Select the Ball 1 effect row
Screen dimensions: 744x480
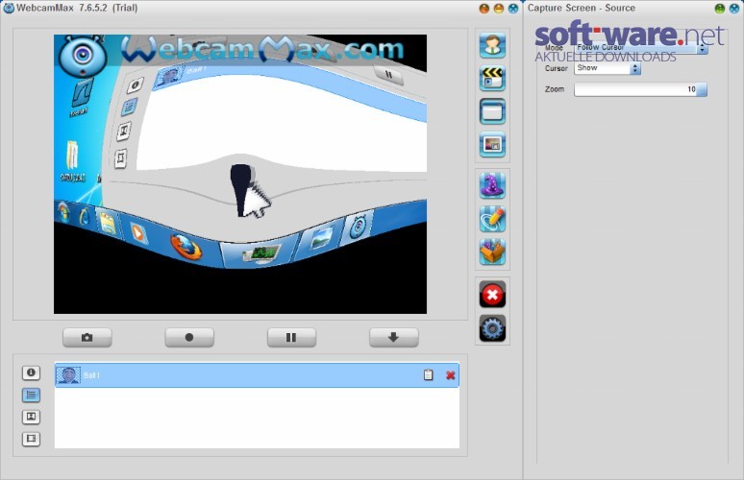(x=257, y=375)
